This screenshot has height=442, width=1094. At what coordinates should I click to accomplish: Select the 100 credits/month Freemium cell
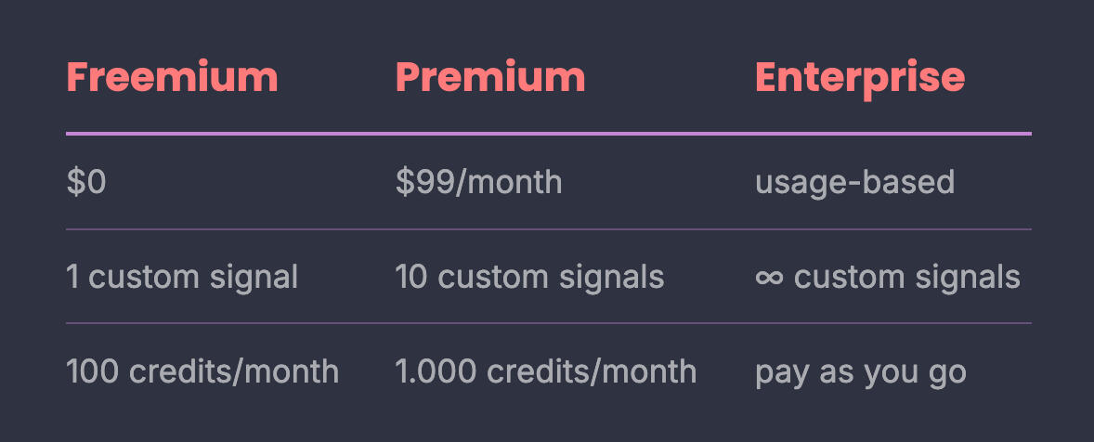[202, 371]
